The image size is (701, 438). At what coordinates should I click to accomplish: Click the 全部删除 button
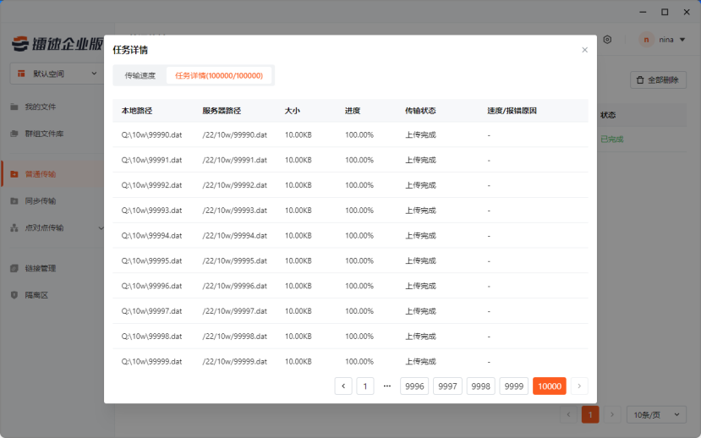[x=658, y=79]
